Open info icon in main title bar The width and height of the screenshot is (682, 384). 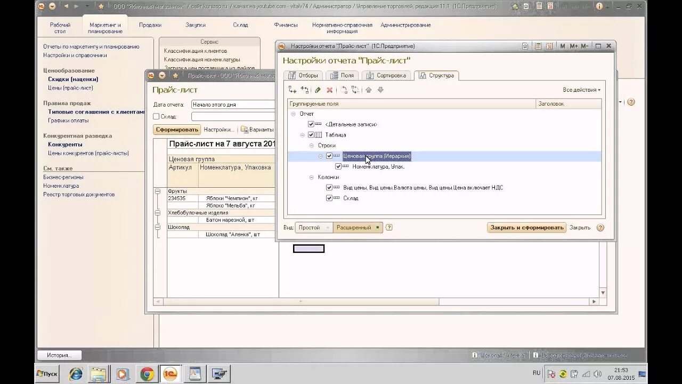pyautogui.click(x=600, y=6)
